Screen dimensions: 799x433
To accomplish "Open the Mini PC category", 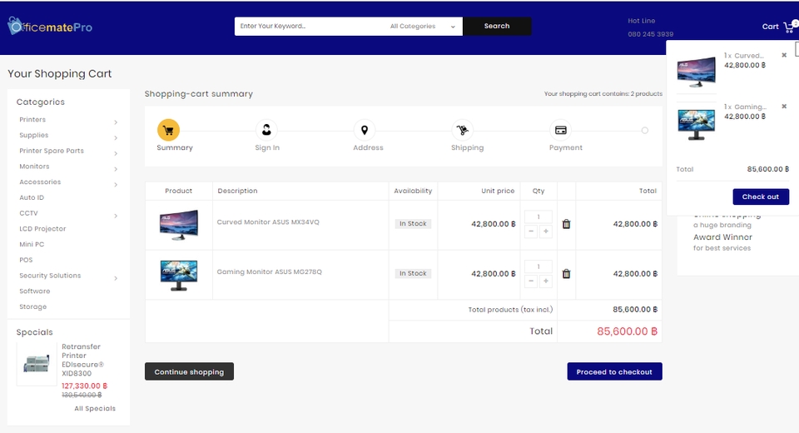I will click(32, 244).
